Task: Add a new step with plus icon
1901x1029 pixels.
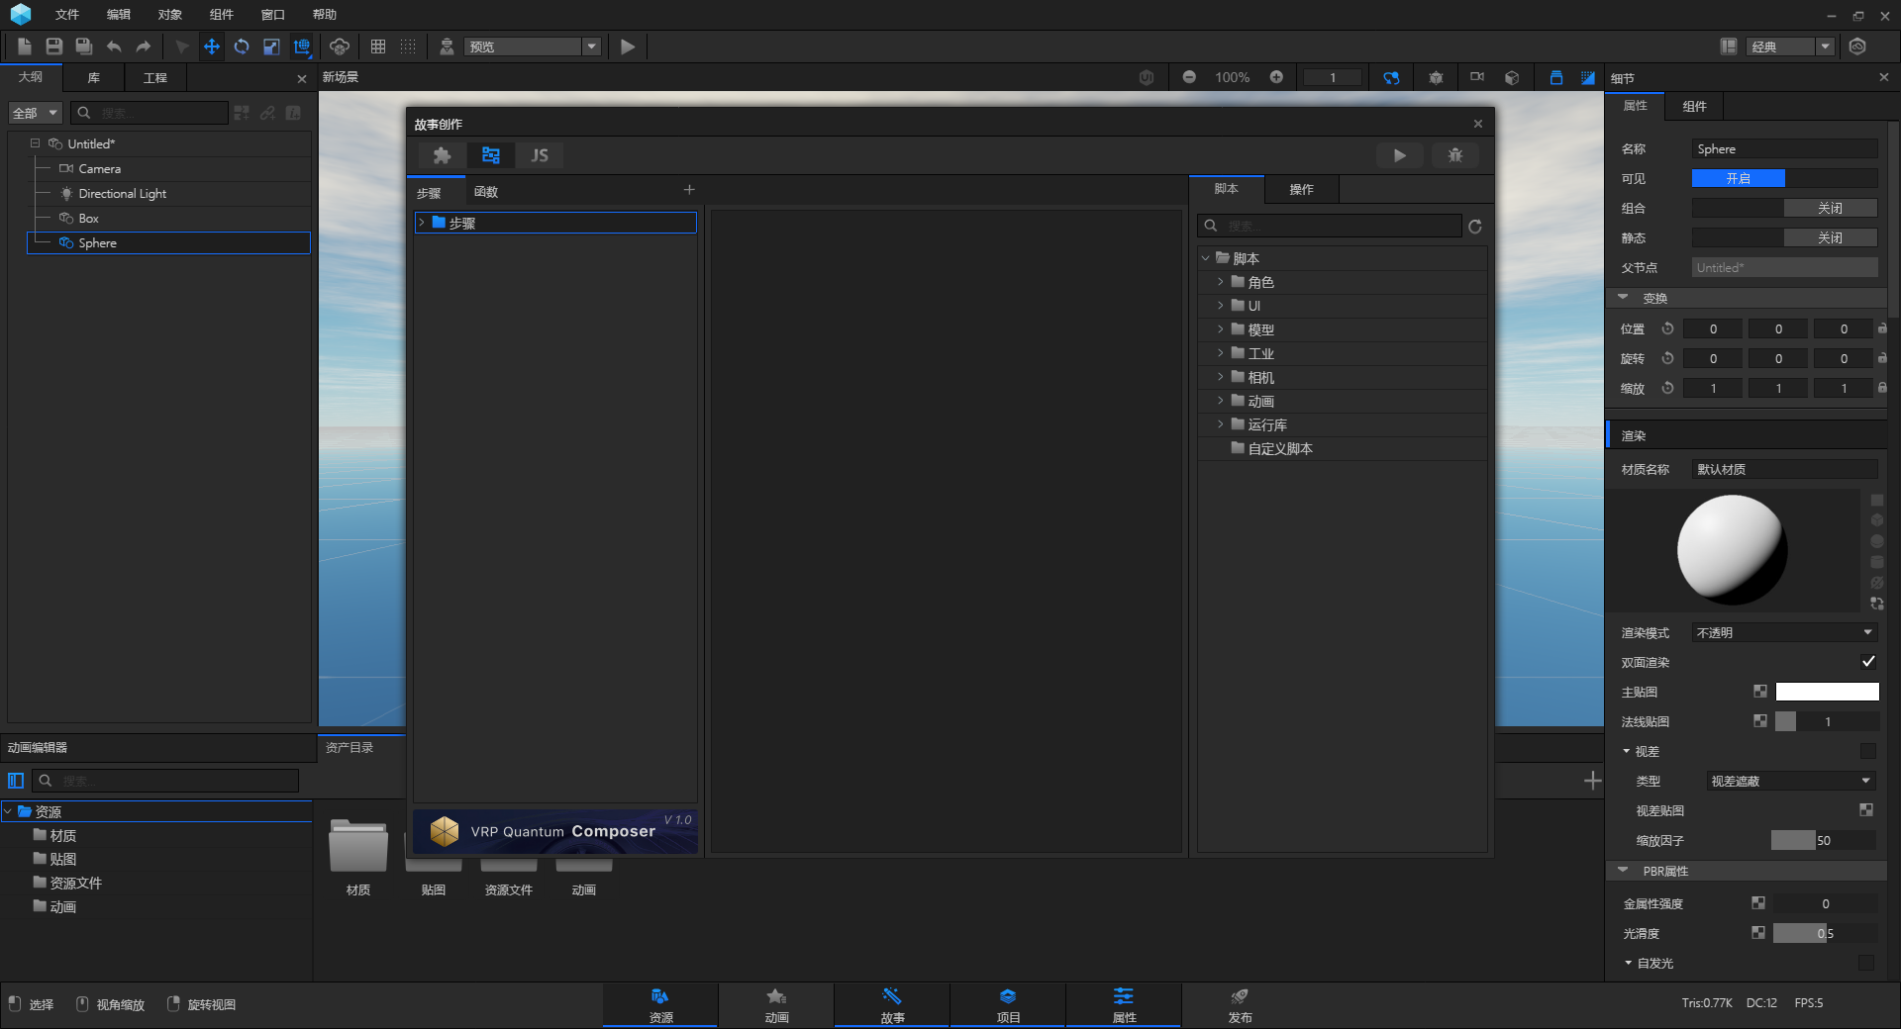Action: pyautogui.click(x=689, y=190)
